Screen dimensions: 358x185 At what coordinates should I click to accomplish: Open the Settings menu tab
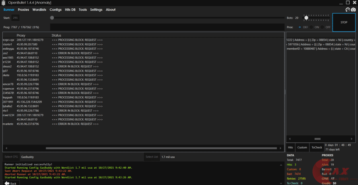96,10
